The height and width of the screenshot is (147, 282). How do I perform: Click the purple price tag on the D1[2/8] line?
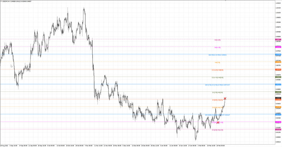(x=278, y=129)
